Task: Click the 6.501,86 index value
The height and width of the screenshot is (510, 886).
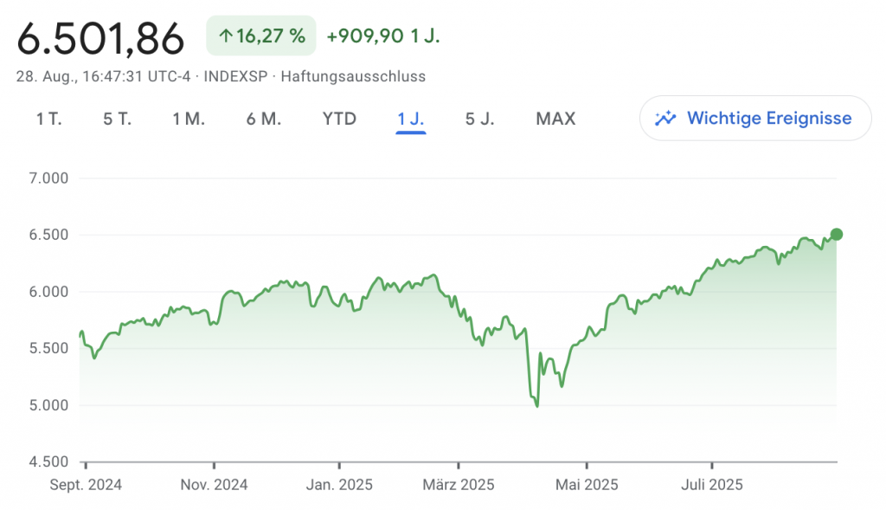Action: tap(100, 38)
